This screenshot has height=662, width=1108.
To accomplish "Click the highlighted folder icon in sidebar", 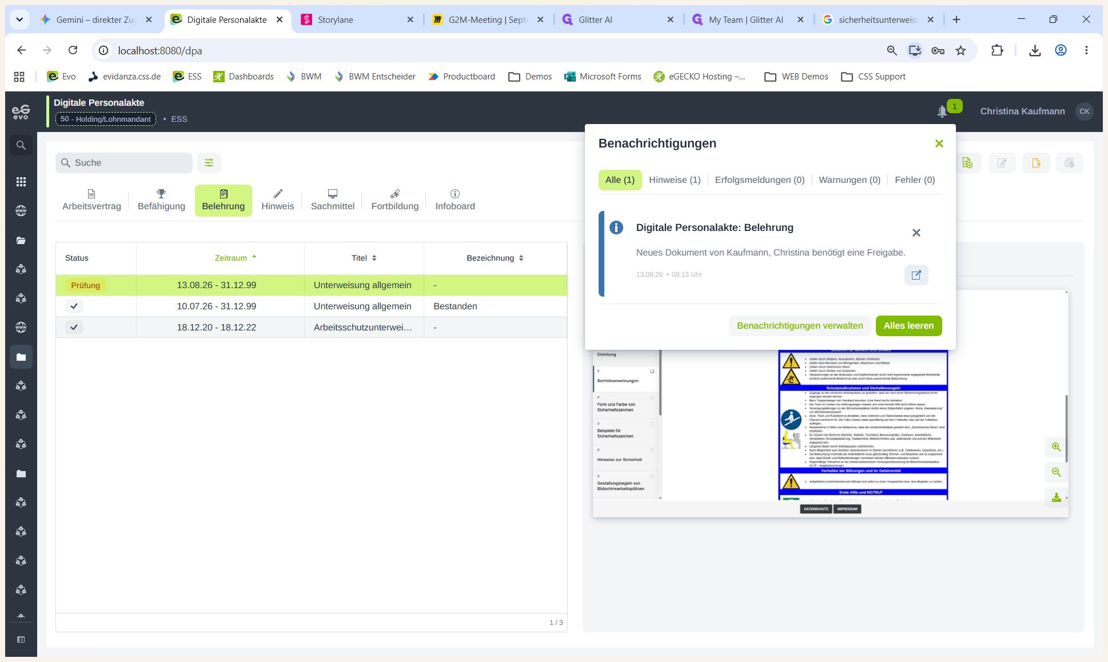I will pyautogui.click(x=21, y=357).
